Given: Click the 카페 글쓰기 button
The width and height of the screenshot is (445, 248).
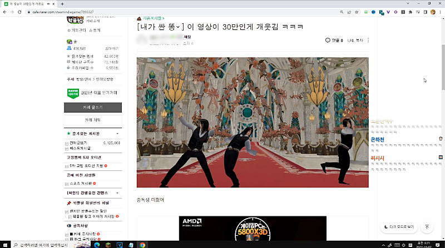Looking at the screenshot, I should (x=92, y=107).
